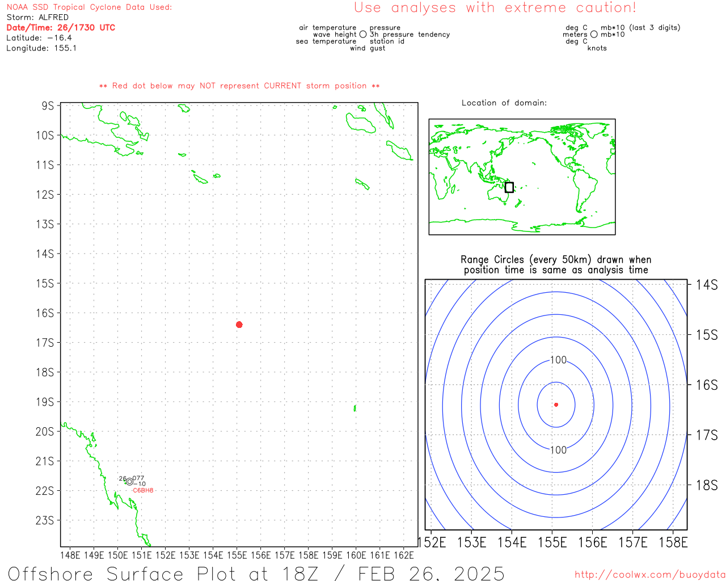Click 'air temperature' in the station legend
Image resolution: width=726 pixels, height=581 pixels.
pos(328,28)
